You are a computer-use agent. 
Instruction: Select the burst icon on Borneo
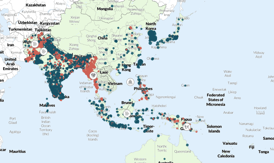127,114
